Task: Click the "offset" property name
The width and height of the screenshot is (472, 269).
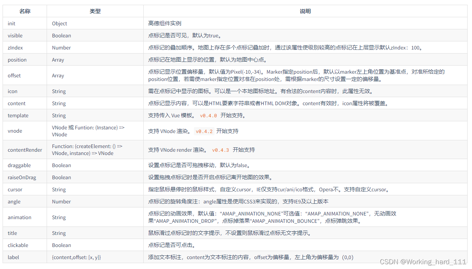Action: coord(14,75)
